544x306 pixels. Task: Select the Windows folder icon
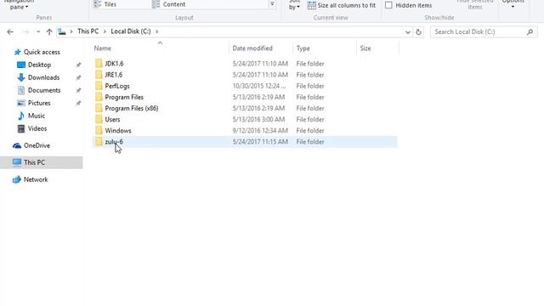99,130
